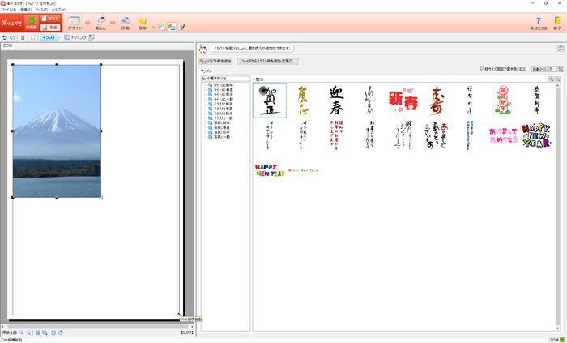Click the 保存 (Save) folder icon

(143, 23)
